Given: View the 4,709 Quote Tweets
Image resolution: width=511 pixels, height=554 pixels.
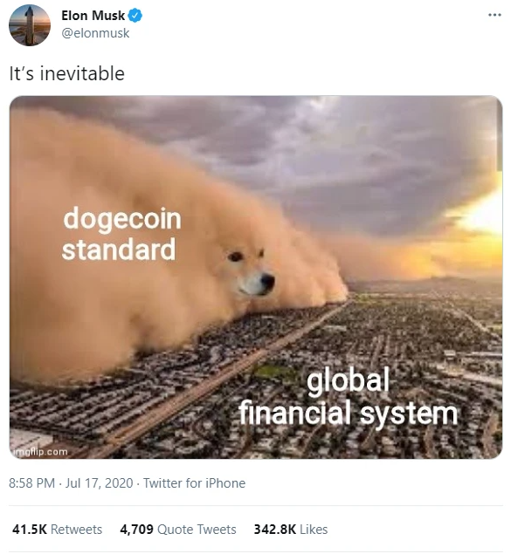Looking at the screenshot, I should tap(178, 530).
